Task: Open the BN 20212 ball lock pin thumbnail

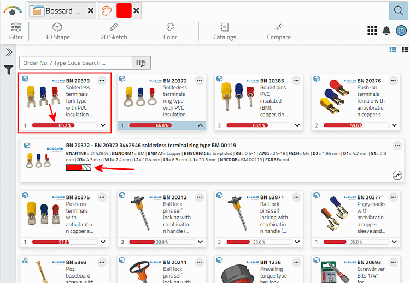Action: 141,213
